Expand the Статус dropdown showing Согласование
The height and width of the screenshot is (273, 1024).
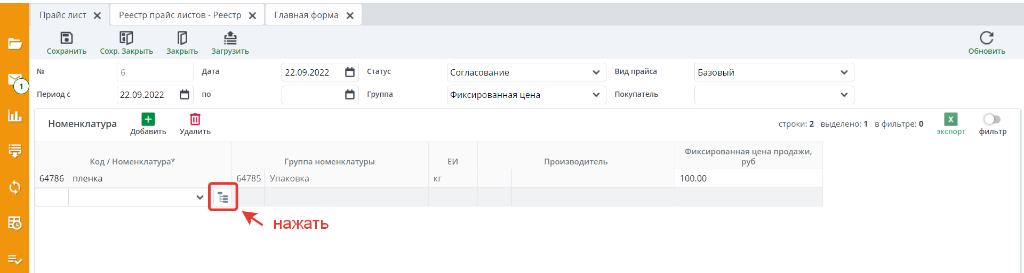tap(596, 72)
